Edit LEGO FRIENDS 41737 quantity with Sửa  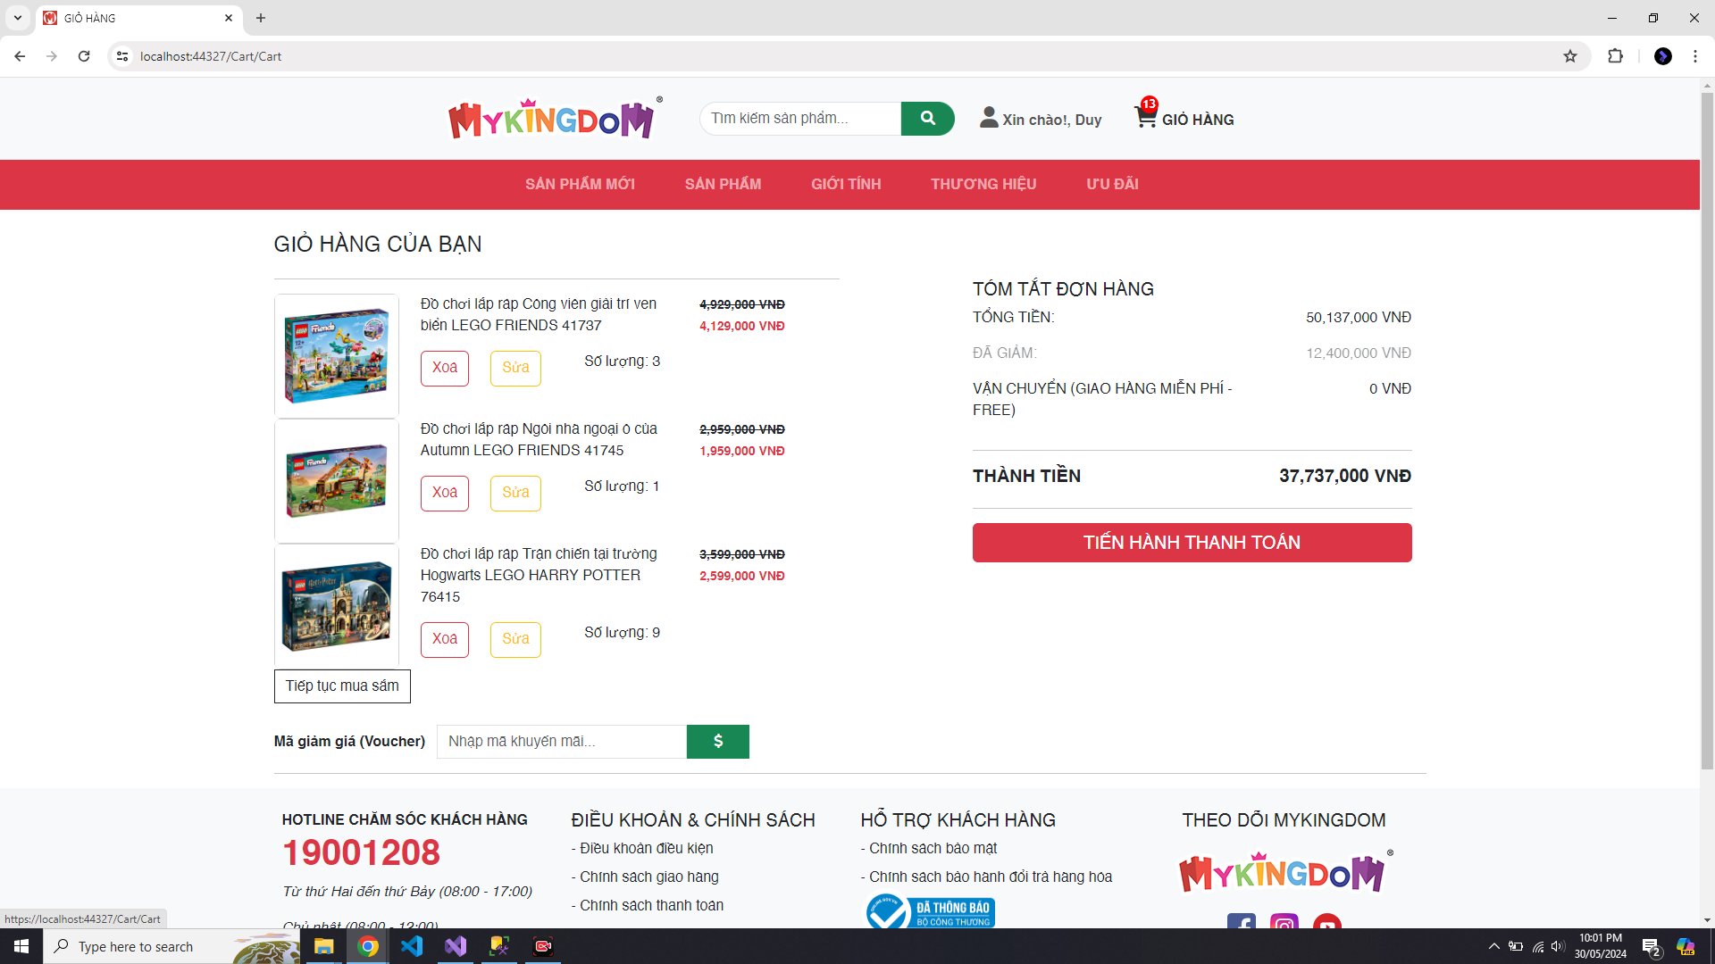click(515, 368)
